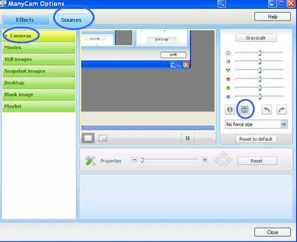Image resolution: width=297 pixels, height=242 pixels.
Task: Select Movies source
Action: pos(39,48)
